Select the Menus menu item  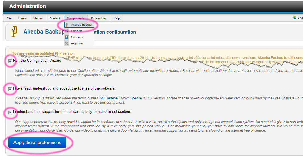38,18
